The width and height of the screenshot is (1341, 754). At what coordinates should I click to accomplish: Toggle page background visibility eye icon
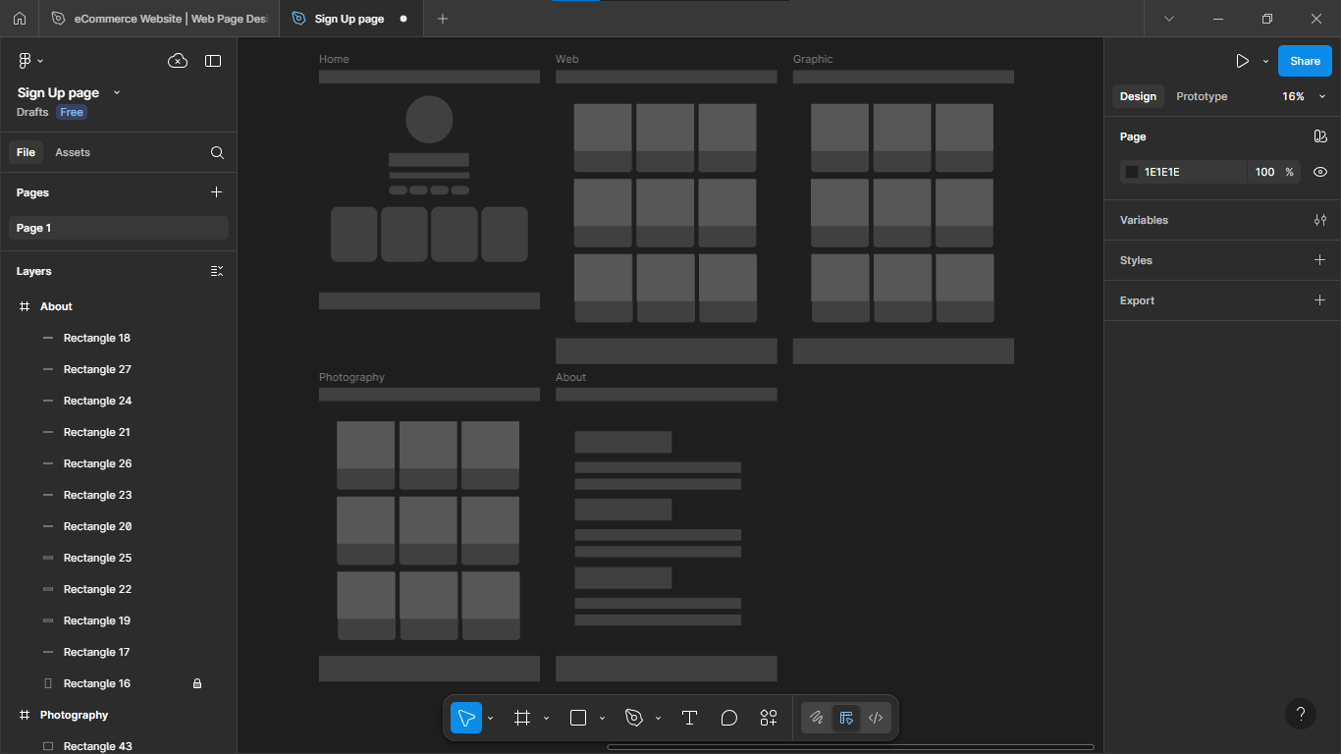1320,172
